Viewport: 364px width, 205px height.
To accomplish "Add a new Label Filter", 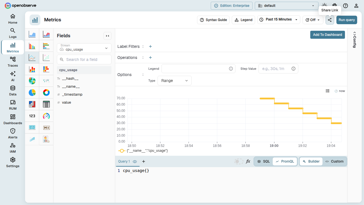I will tap(150, 46).
